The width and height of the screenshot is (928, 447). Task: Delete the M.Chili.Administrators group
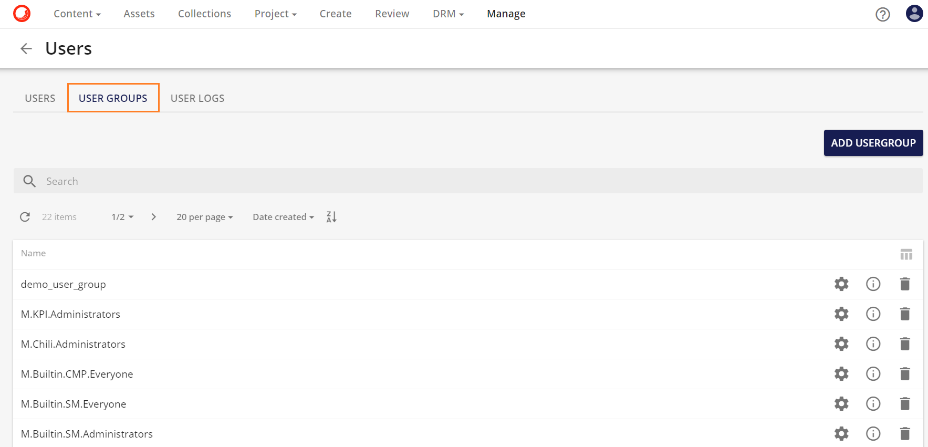[x=905, y=344]
